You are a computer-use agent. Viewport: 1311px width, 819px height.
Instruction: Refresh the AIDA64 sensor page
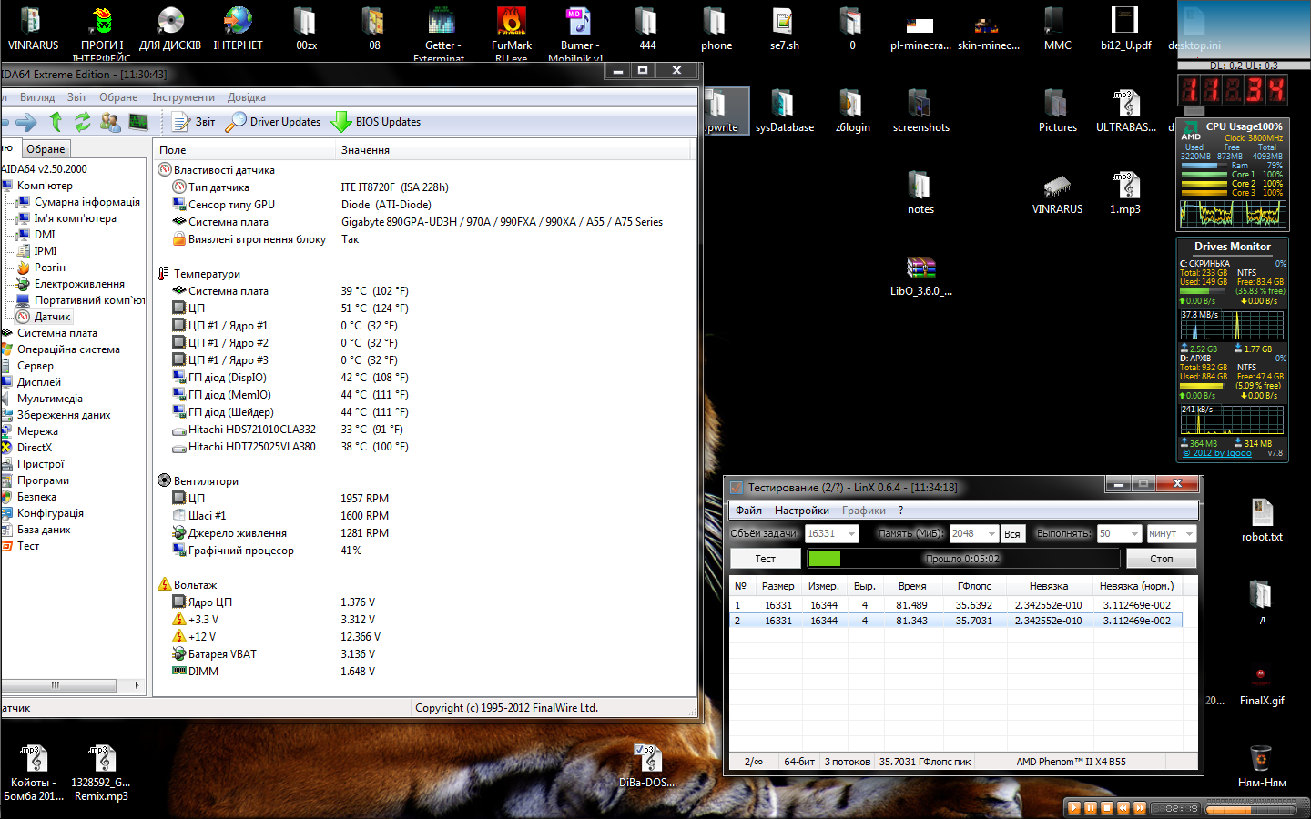(x=83, y=122)
